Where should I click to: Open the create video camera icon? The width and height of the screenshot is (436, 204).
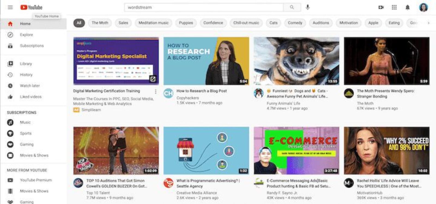381,7
